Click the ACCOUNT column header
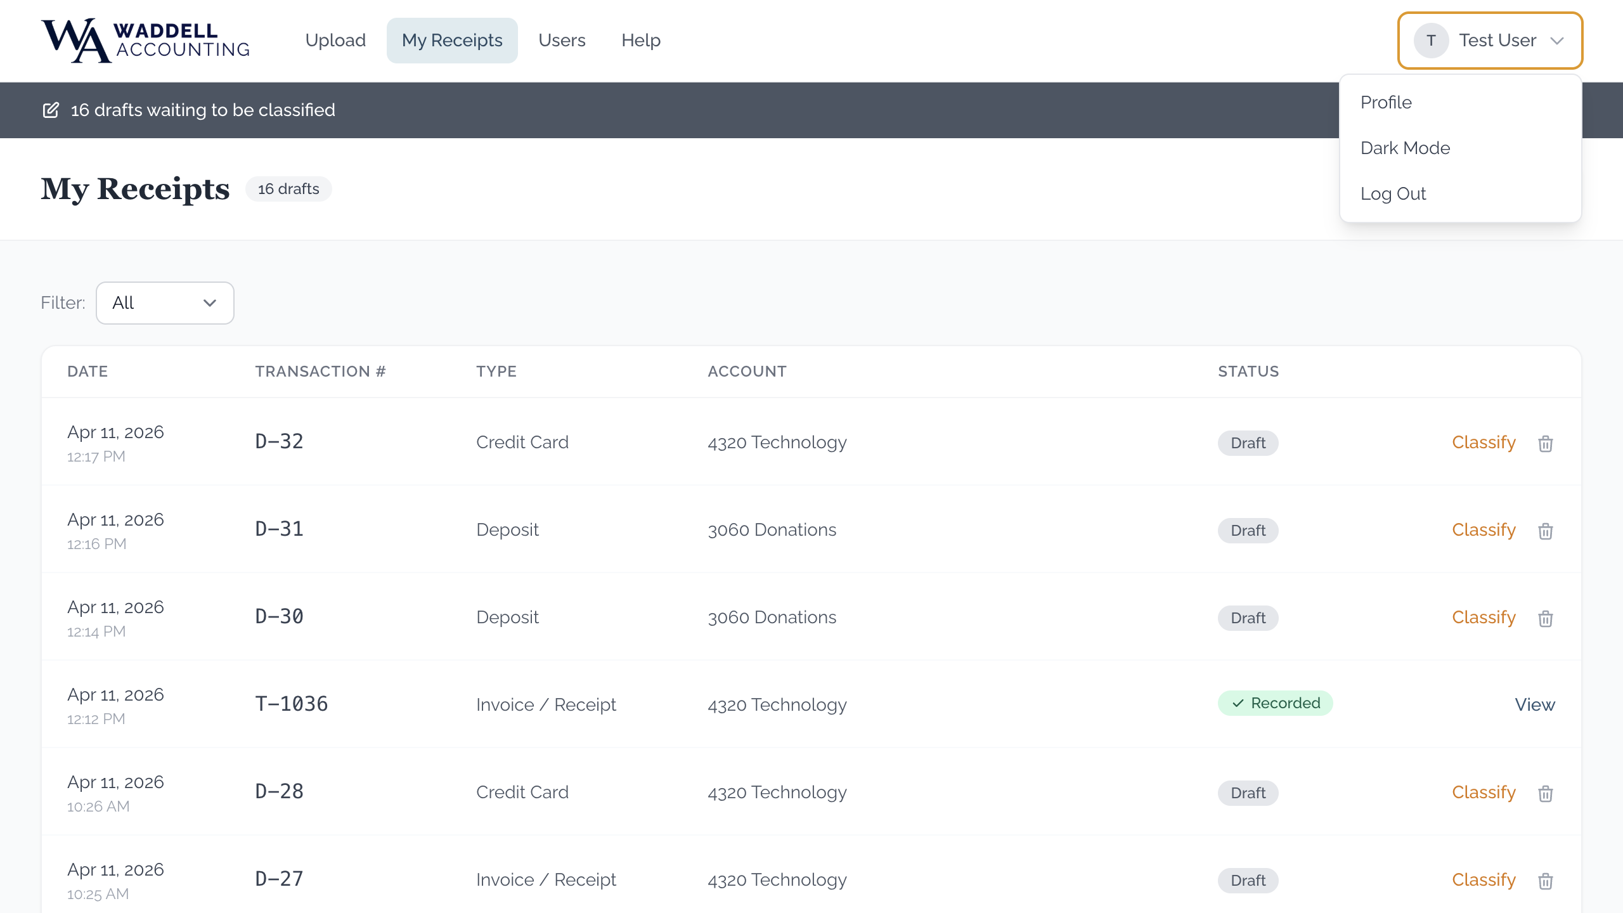 coord(747,372)
